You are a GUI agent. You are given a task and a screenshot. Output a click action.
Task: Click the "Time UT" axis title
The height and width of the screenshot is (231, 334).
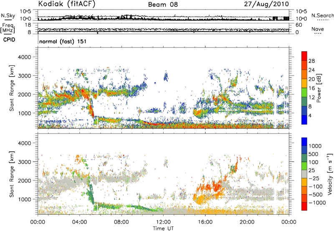163,228
